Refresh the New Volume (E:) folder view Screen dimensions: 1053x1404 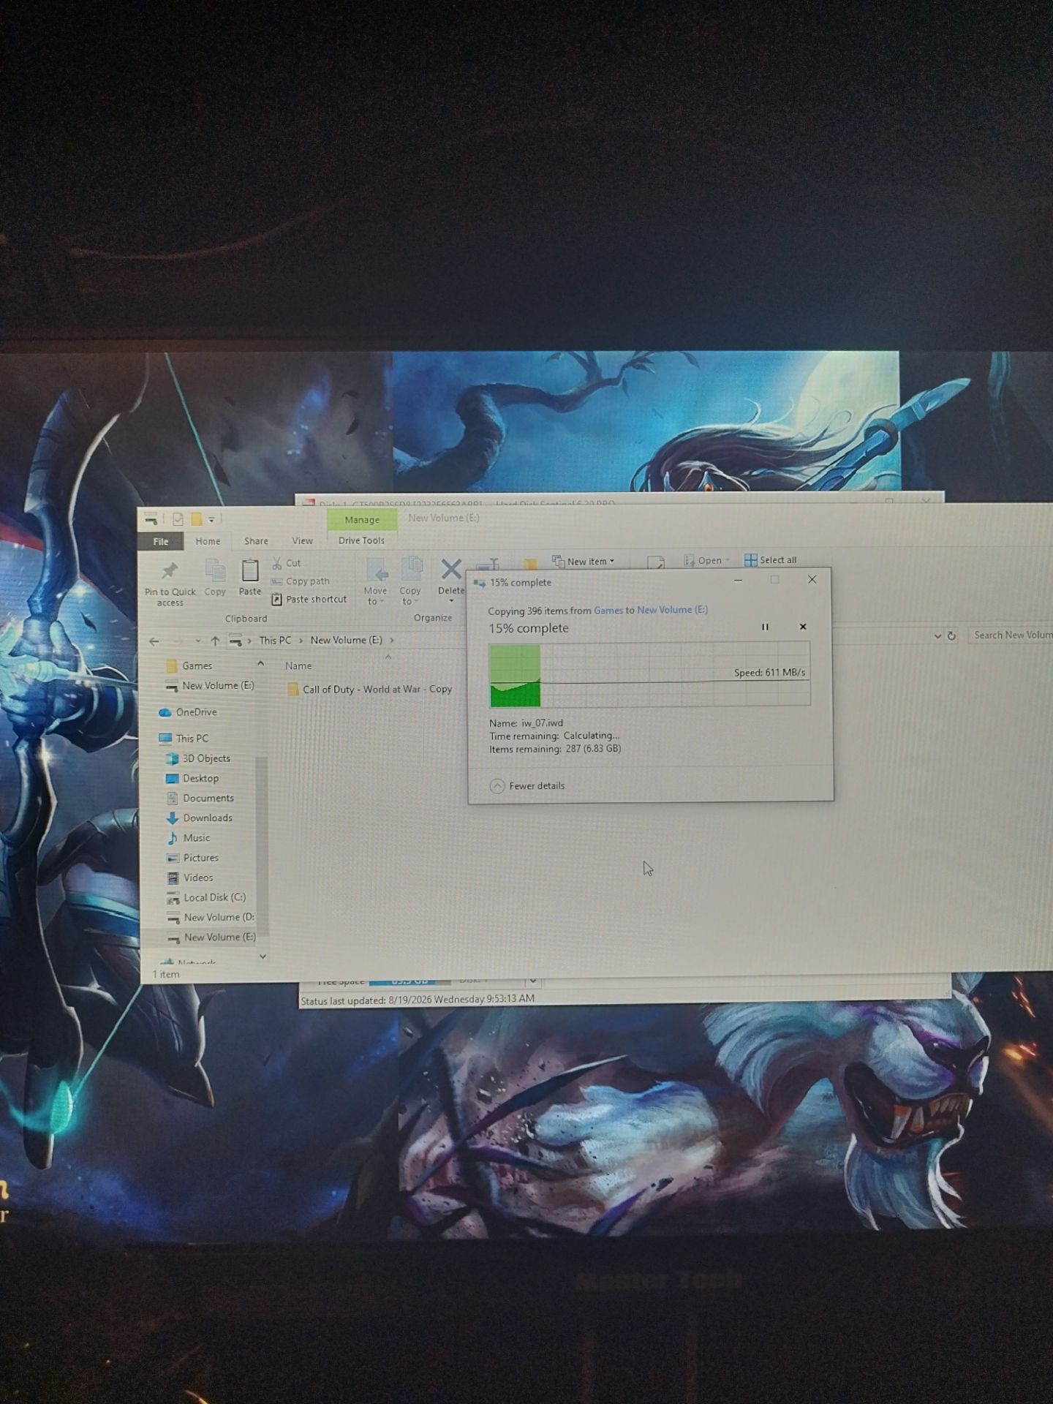951,636
